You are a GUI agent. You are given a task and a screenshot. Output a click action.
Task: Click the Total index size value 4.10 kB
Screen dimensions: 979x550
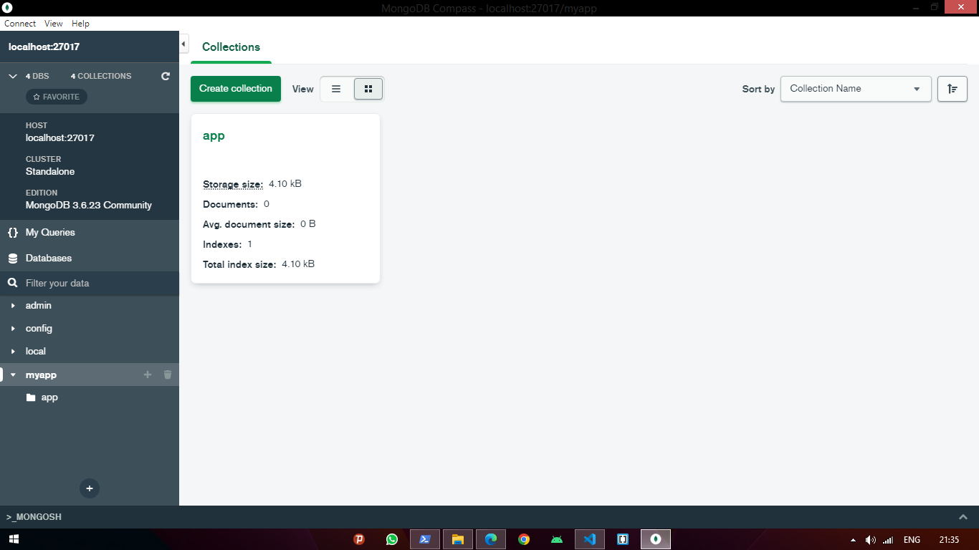click(x=298, y=264)
